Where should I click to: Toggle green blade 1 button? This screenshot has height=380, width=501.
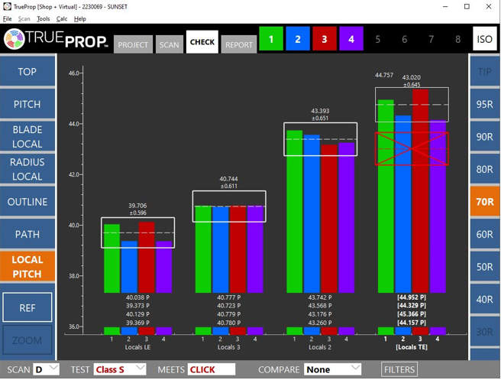271,39
